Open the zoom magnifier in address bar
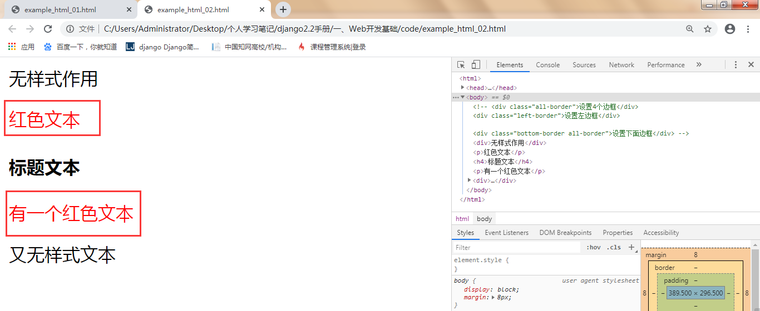Screen dimensions: 760x311 [690, 29]
